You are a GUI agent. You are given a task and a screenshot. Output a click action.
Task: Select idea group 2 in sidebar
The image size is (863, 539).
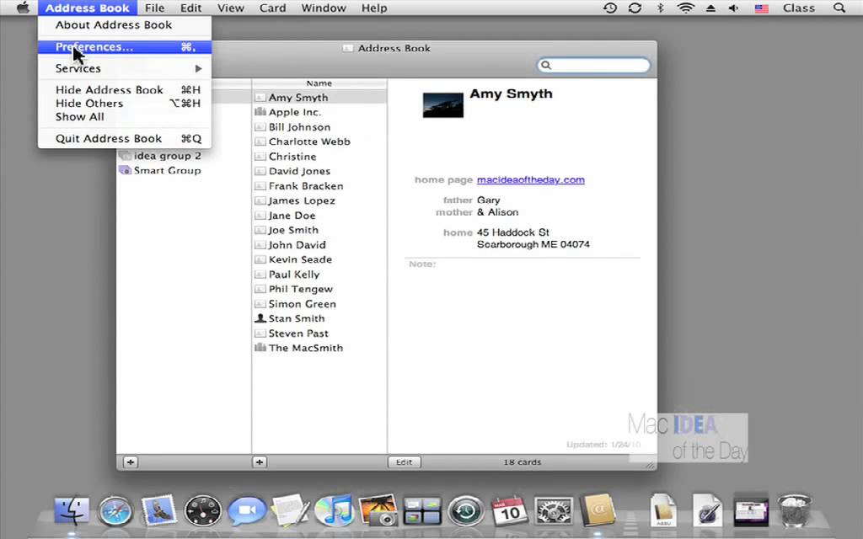point(183,156)
